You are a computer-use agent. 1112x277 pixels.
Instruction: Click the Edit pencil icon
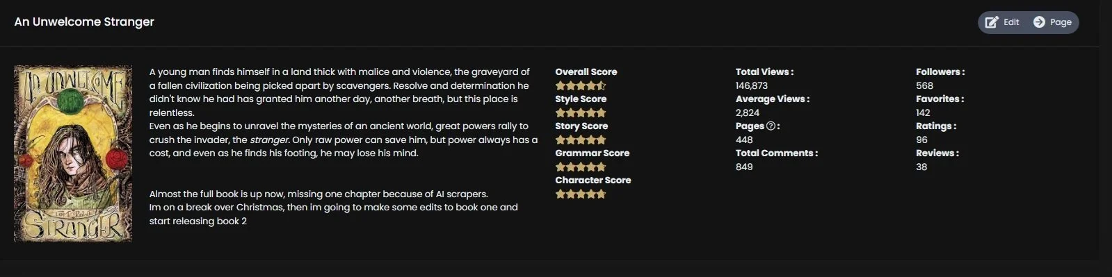click(x=992, y=22)
